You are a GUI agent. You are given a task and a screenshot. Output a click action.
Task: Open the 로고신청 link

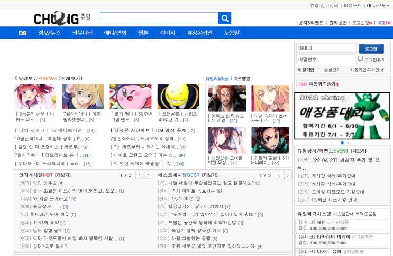(x=362, y=23)
